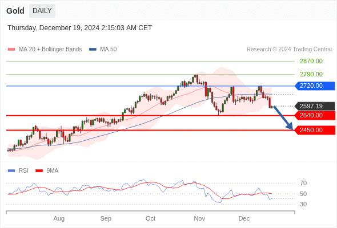Click the DAILY timeframe button
This screenshot has height=228, width=337.
point(42,11)
